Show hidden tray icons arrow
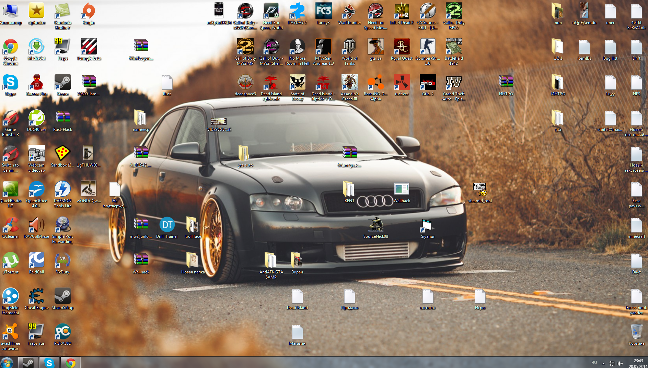This screenshot has height=368, width=648. click(x=603, y=363)
